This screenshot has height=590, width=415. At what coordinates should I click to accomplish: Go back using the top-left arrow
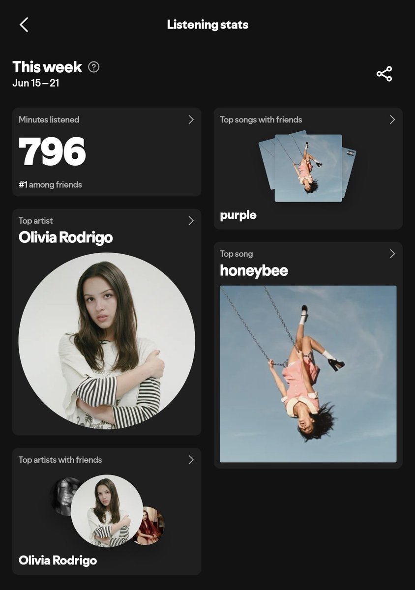click(24, 25)
